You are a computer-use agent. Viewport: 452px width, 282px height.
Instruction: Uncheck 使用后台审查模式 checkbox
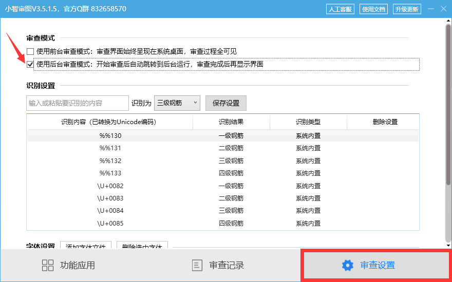pyautogui.click(x=30, y=64)
